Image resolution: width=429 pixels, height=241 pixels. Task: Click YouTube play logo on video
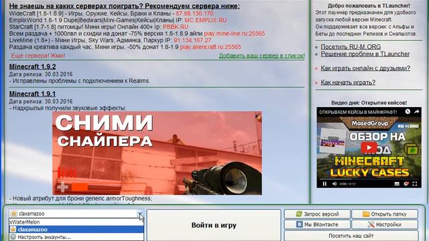pyautogui.click(x=369, y=148)
